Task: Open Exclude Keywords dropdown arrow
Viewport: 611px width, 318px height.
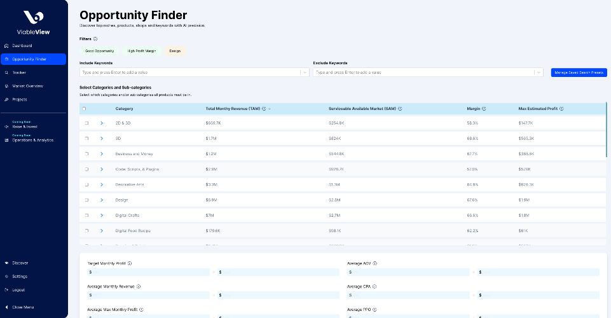Action: click(539, 73)
